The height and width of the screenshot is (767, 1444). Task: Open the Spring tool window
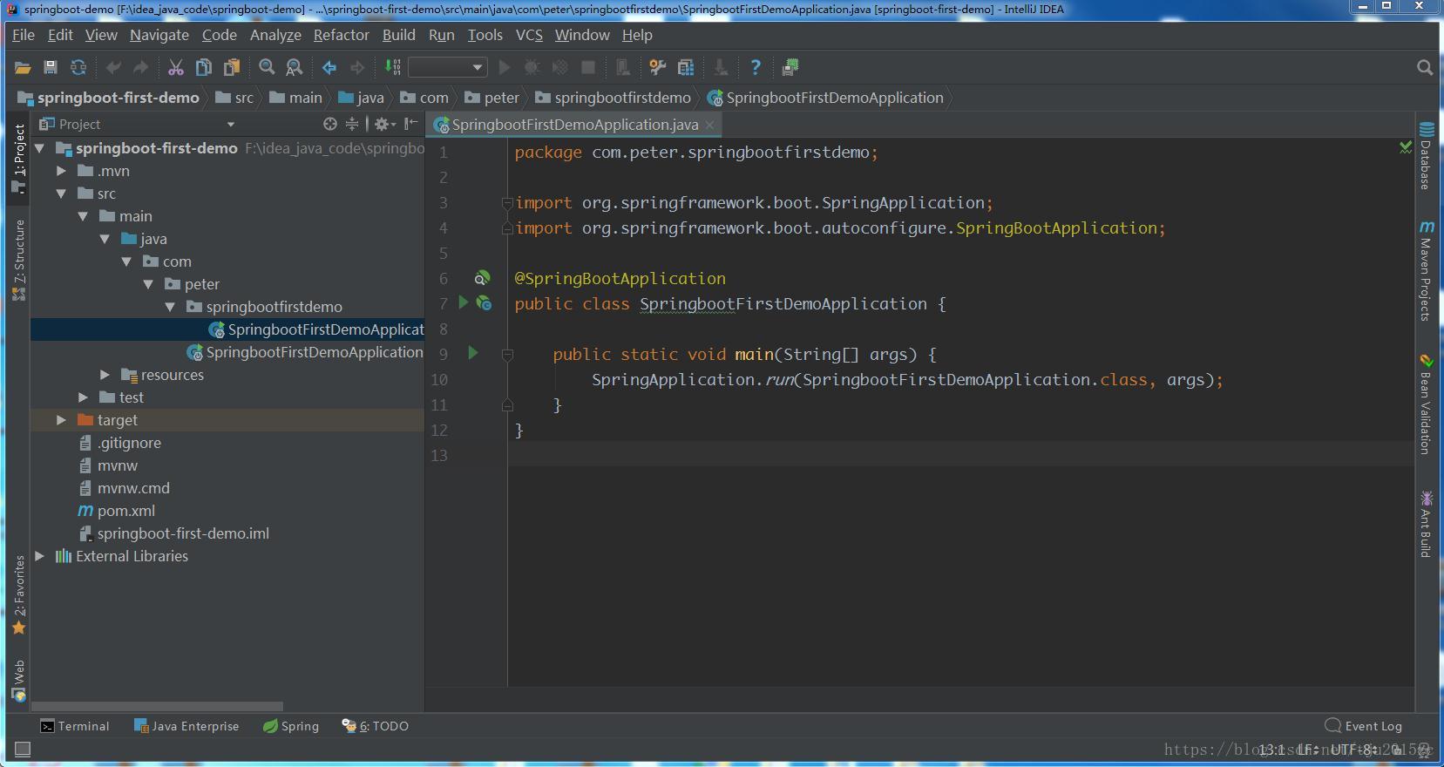291,726
